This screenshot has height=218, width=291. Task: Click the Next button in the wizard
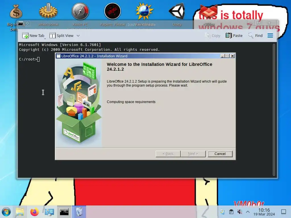[193, 154]
